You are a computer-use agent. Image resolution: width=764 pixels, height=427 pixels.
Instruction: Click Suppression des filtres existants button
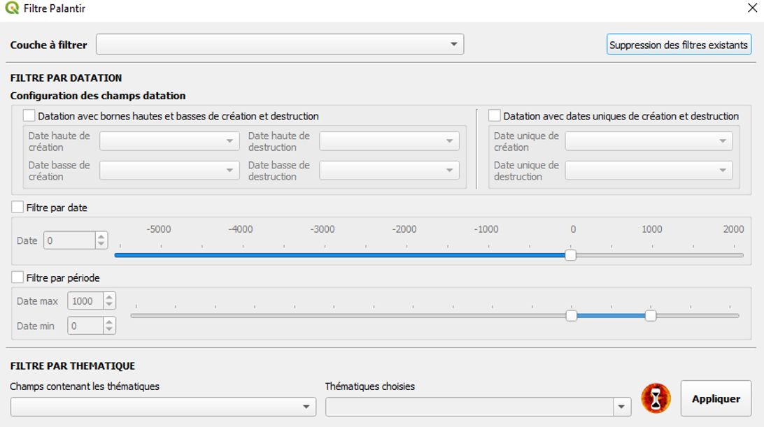point(679,45)
